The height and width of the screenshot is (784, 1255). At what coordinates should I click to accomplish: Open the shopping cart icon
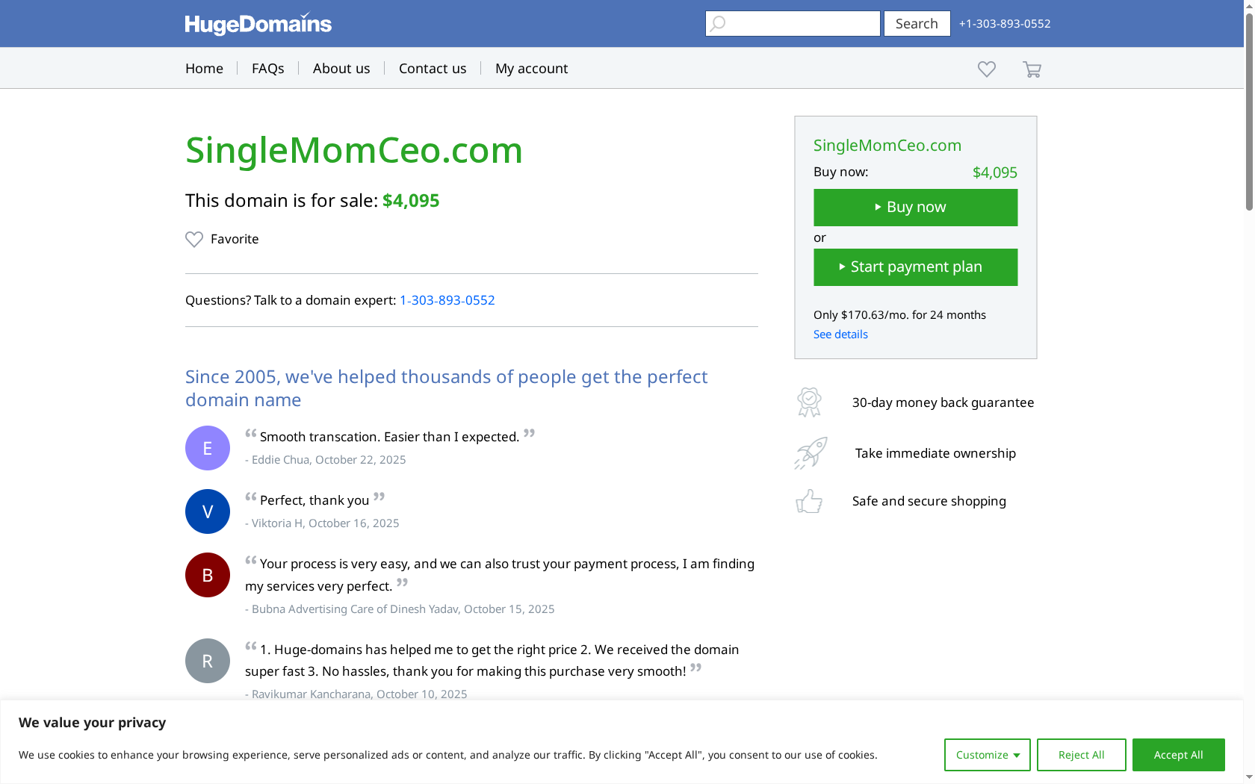(1032, 69)
